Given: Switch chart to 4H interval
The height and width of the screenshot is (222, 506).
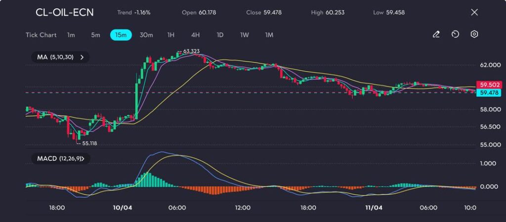Looking at the screenshot, I should point(195,35).
